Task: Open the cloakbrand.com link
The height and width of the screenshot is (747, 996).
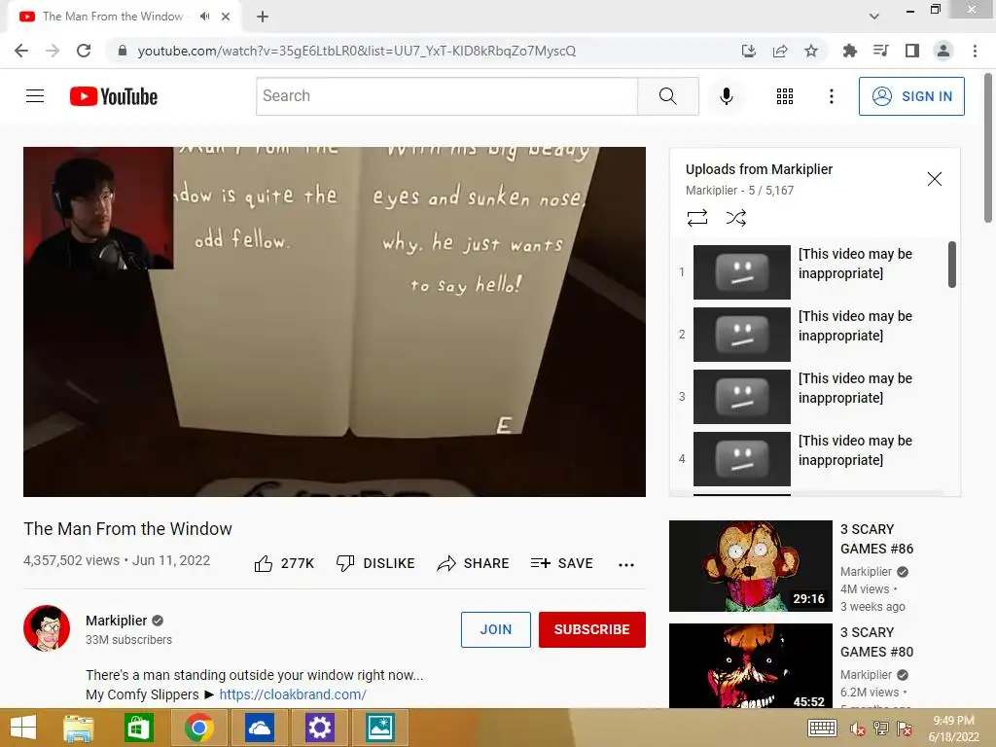Action: (292, 694)
